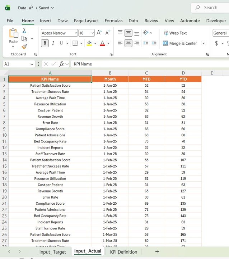The height and width of the screenshot is (259, 229).
Task: Add a new sheet with plus button
Action: pos(157,251)
